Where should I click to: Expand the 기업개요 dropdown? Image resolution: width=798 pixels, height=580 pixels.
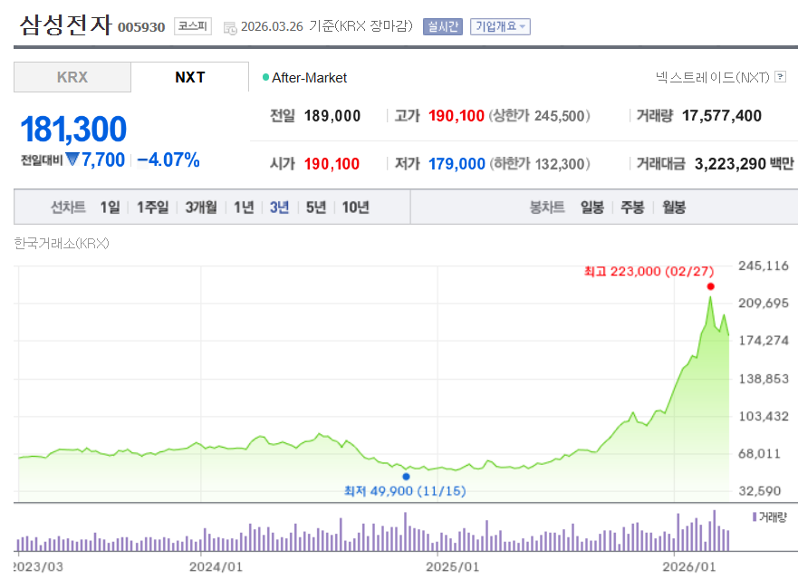pyautogui.click(x=500, y=26)
